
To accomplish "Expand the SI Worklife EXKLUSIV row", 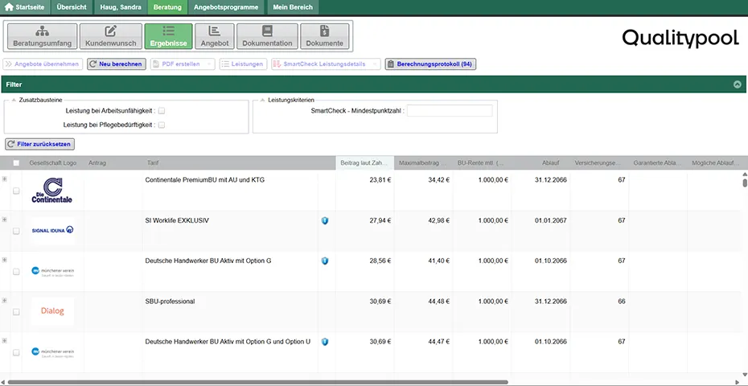I will pyautogui.click(x=4, y=220).
